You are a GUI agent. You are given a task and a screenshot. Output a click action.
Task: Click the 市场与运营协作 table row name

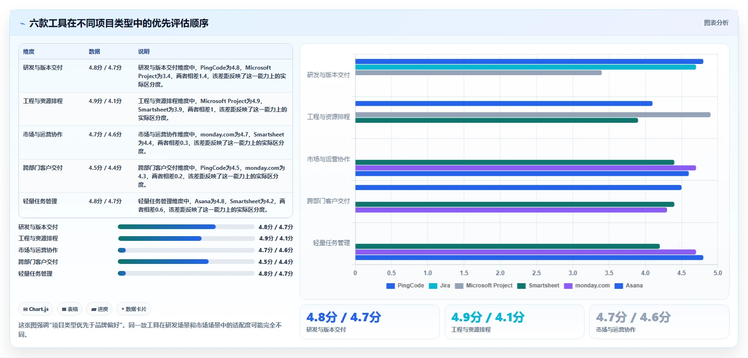43,135
